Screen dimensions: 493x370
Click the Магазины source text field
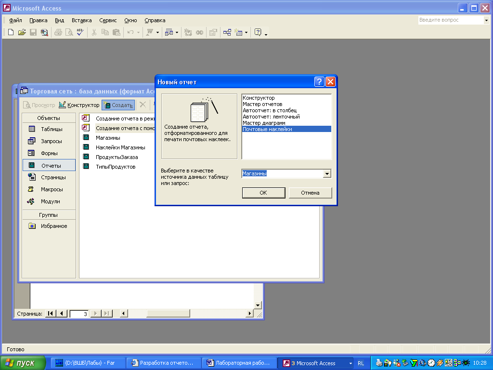282,173
